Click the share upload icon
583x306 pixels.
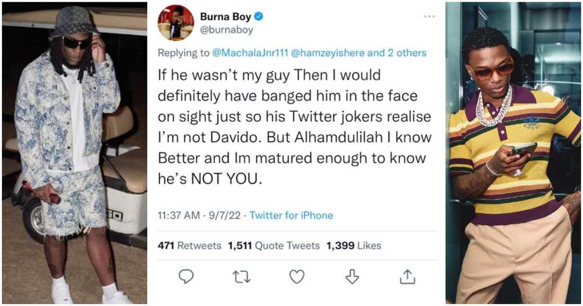408,276
